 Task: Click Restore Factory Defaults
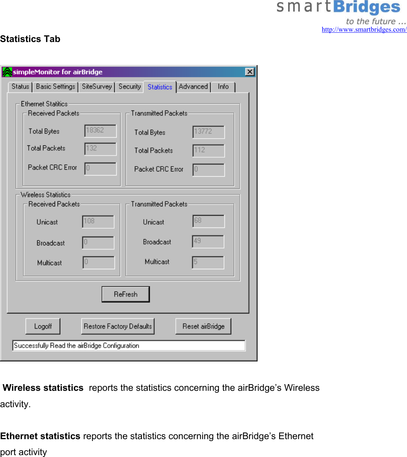point(117,326)
